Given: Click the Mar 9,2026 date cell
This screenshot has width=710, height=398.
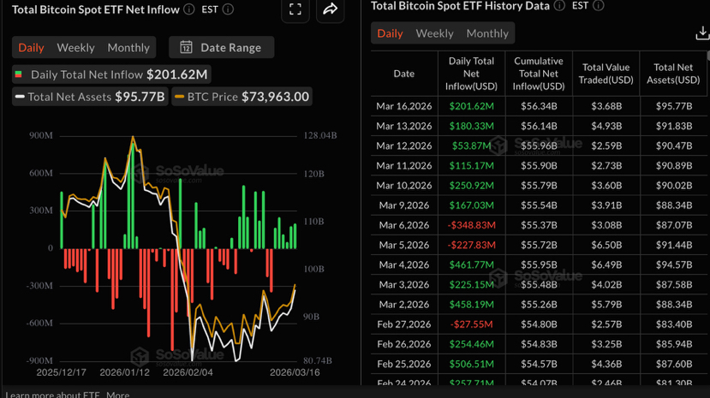Looking at the screenshot, I should [404, 205].
